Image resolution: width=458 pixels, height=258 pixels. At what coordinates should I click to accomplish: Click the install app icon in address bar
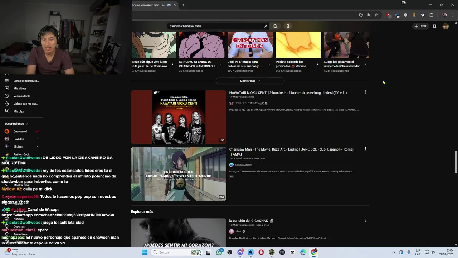(x=361, y=15)
